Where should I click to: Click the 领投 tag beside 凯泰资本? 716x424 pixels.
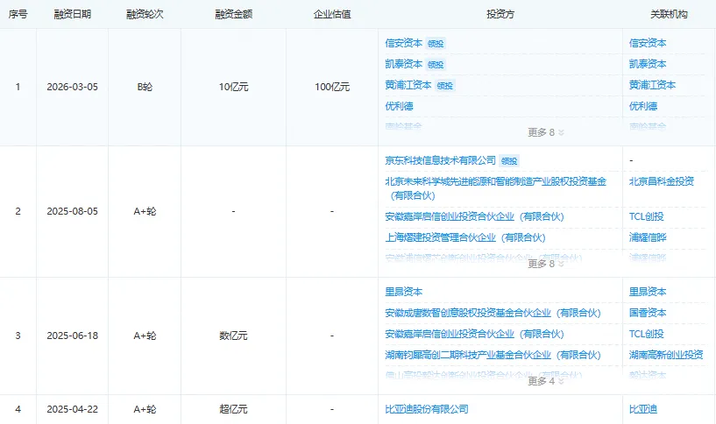coord(436,65)
